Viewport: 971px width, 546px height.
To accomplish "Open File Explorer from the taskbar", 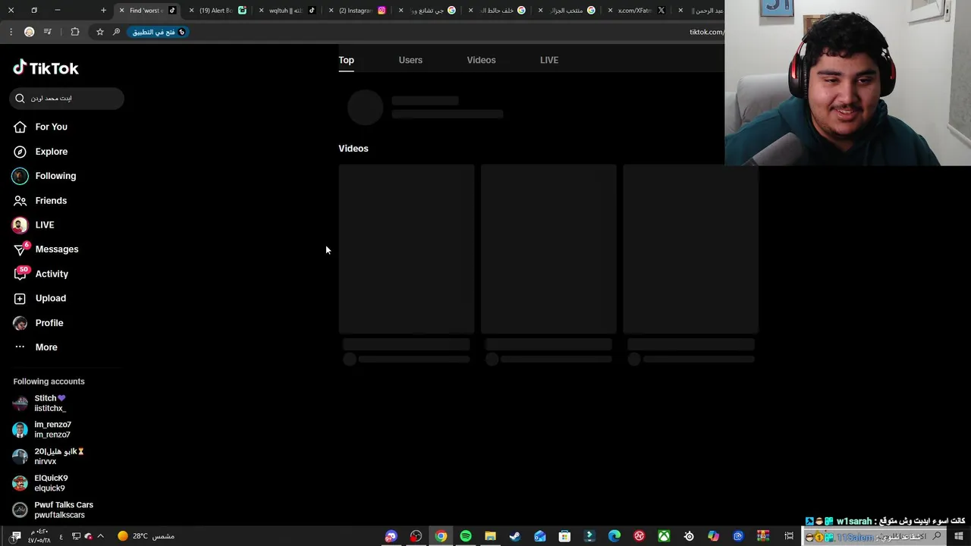I will [x=490, y=536].
